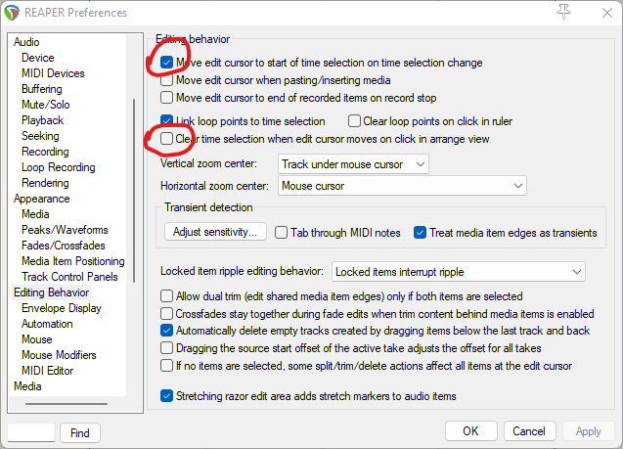Viewport: 623px width, 449px height.
Task: Enable Crossfades stay together during fade edits
Action: pyautogui.click(x=166, y=313)
